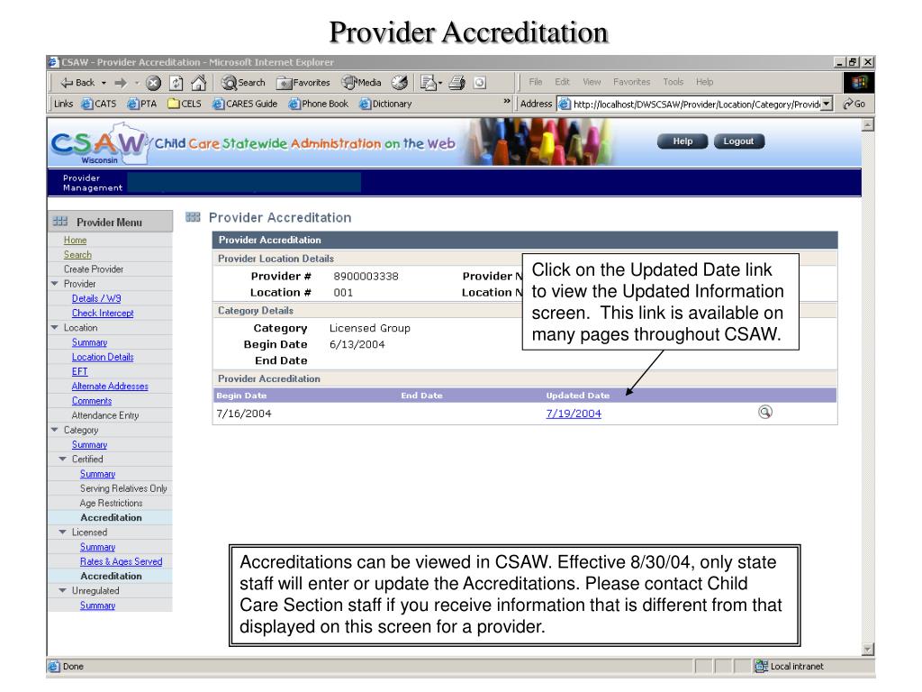The image size is (922, 692).
Task: Open the EFT link
Action: pyautogui.click(x=79, y=371)
